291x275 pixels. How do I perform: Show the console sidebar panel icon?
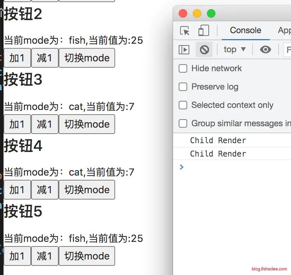click(184, 50)
